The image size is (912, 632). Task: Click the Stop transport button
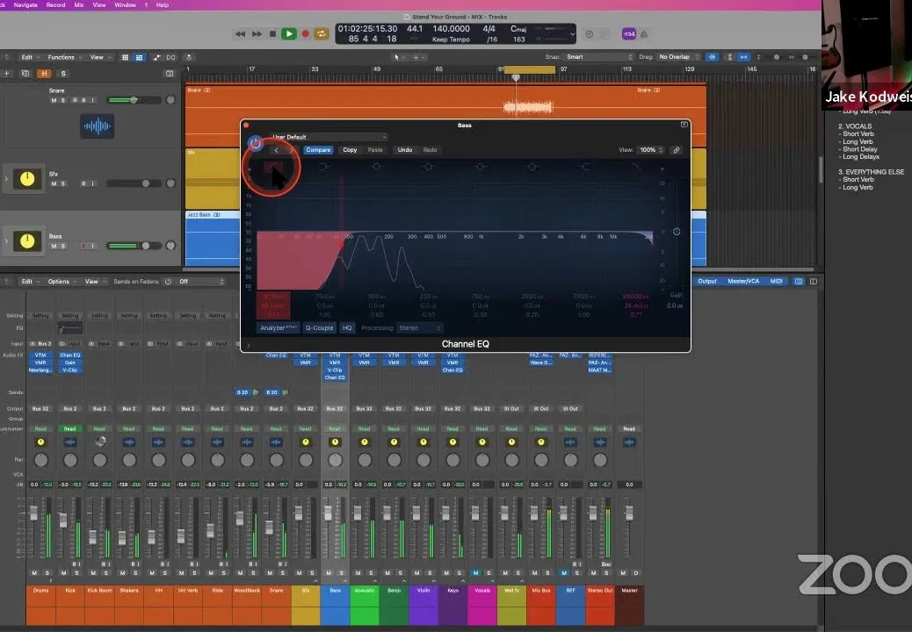point(272,34)
